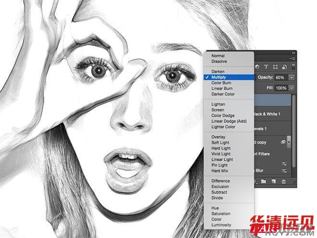Delete layer using trash icon

(284, 181)
